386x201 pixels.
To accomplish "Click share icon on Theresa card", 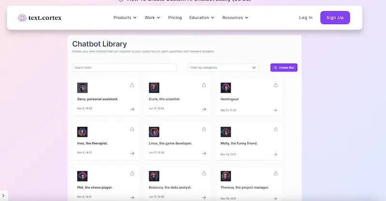I will click(x=276, y=174).
